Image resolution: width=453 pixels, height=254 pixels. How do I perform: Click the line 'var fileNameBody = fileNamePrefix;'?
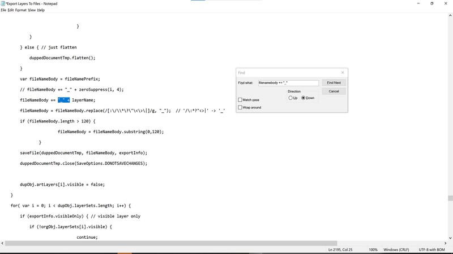pos(60,79)
